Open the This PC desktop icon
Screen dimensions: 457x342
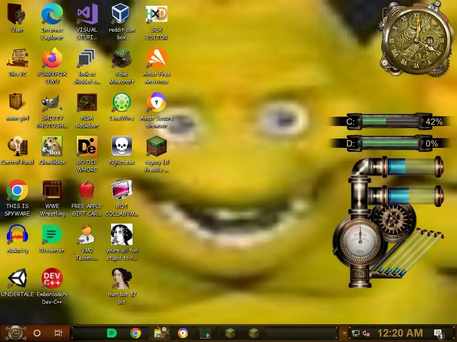pos(17,58)
